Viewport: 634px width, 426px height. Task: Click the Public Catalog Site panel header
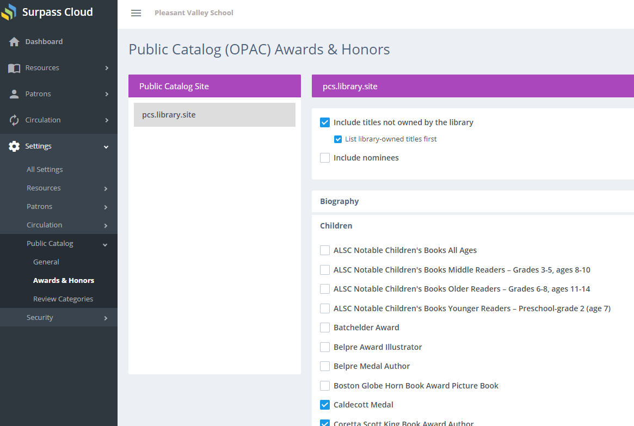click(214, 86)
